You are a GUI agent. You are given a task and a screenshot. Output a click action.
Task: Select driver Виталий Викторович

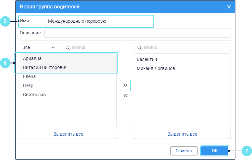click(x=45, y=68)
